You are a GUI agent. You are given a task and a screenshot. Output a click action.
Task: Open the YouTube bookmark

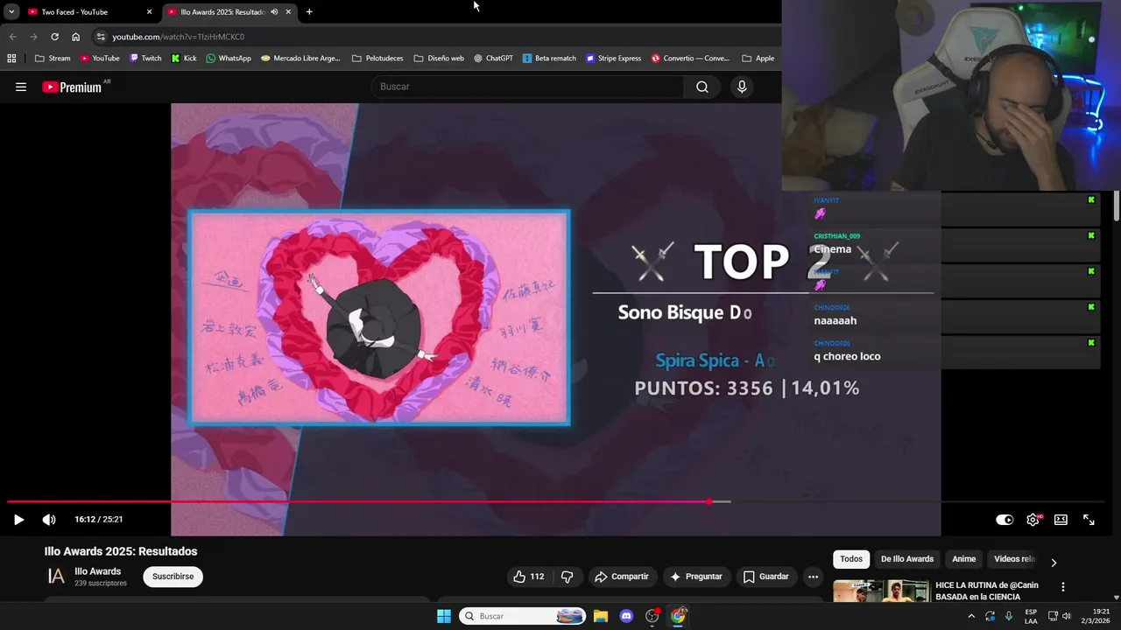[x=100, y=59]
